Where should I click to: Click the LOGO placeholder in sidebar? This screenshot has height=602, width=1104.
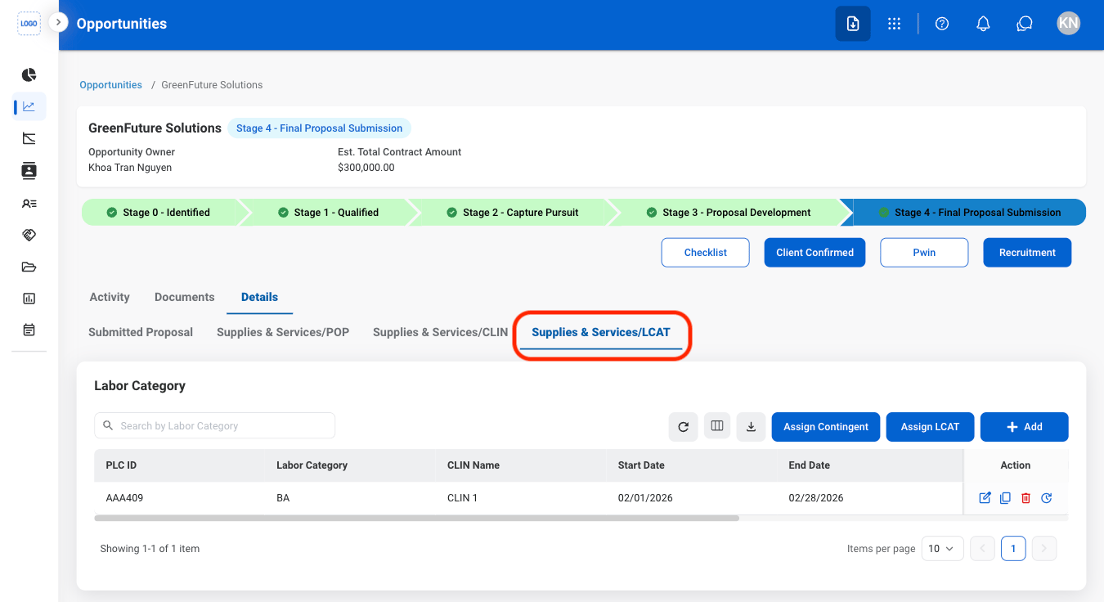click(x=29, y=24)
